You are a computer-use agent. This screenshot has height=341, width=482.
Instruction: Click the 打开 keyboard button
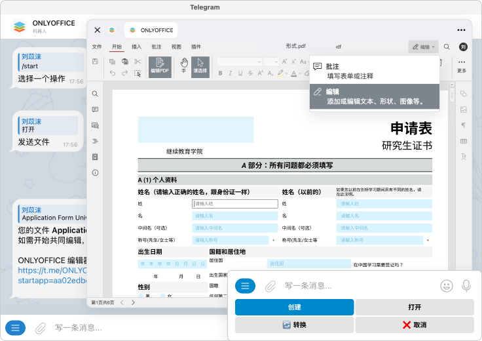(415, 307)
